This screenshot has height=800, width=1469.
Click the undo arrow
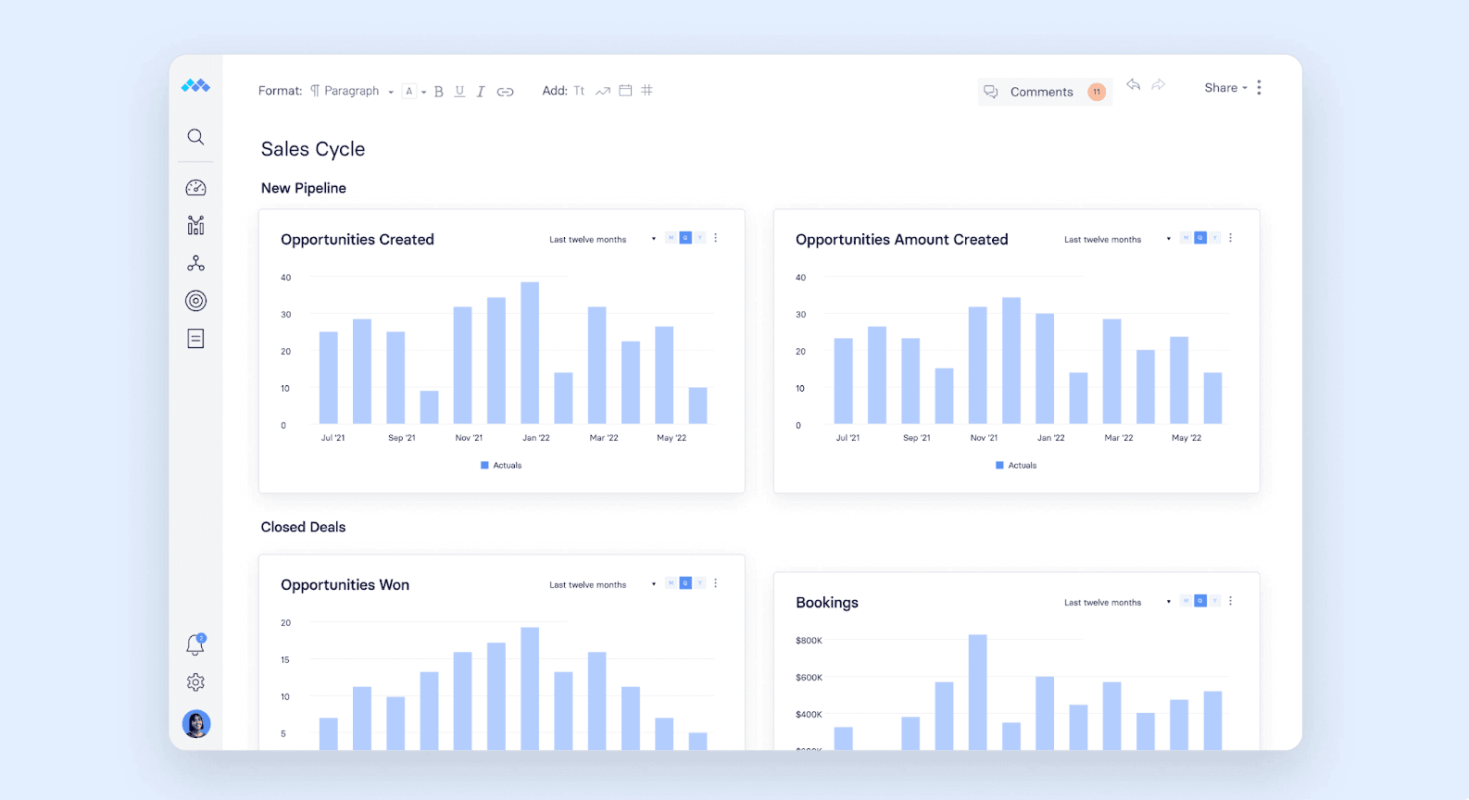click(x=1133, y=85)
